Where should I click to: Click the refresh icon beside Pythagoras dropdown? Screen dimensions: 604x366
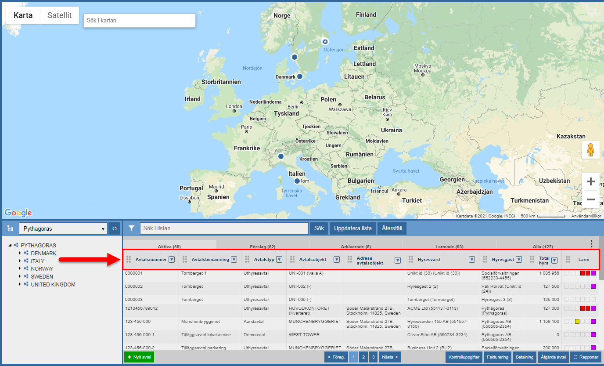(x=115, y=228)
